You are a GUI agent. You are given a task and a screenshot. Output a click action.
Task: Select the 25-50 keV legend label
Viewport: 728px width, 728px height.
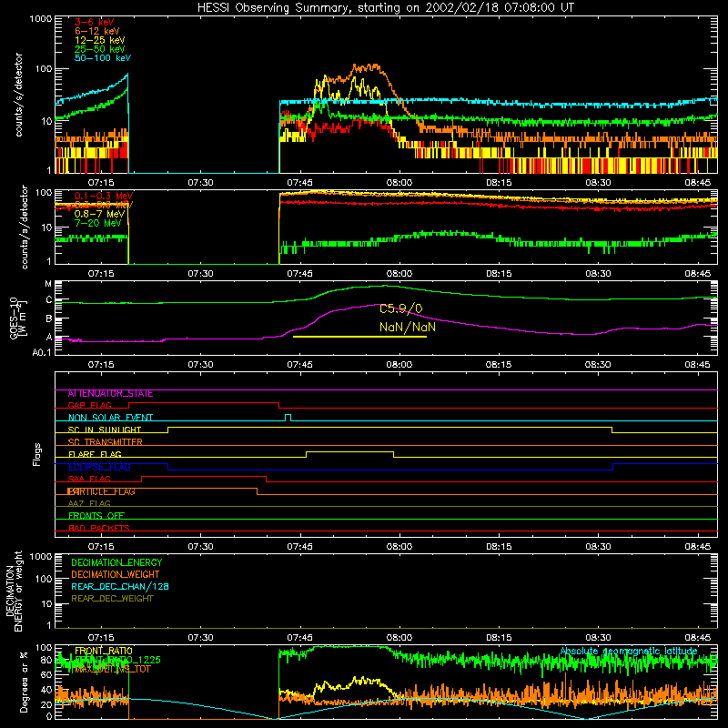pyautogui.click(x=100, y=49)
